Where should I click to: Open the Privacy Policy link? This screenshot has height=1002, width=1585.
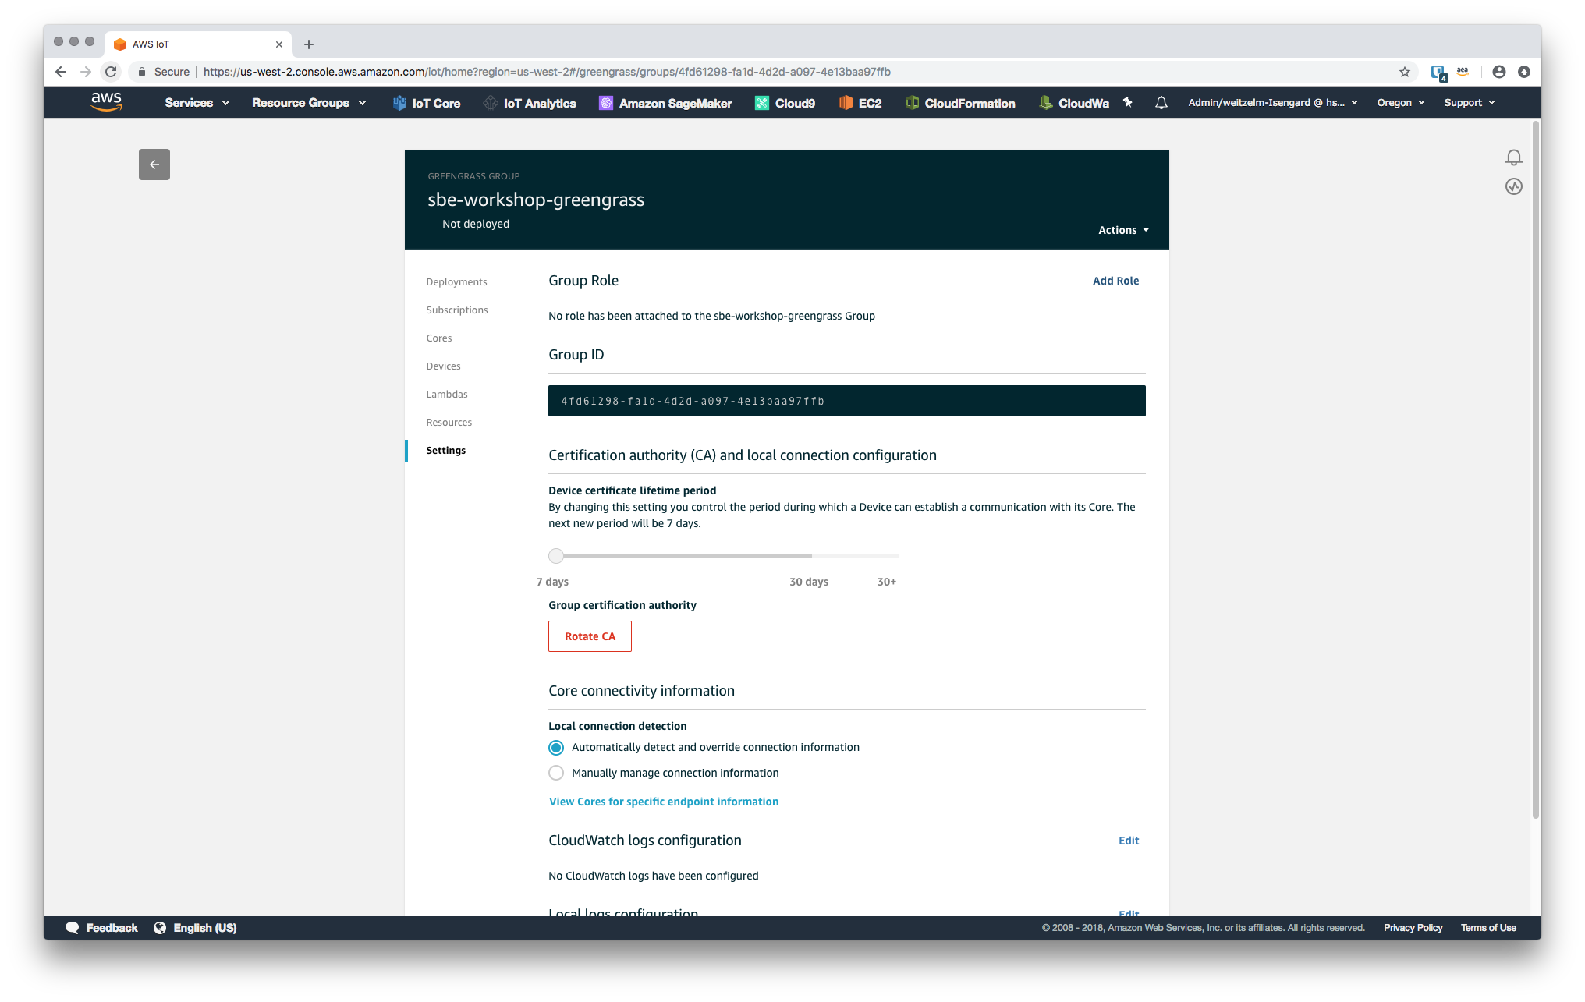click(x=1413, y=928)
